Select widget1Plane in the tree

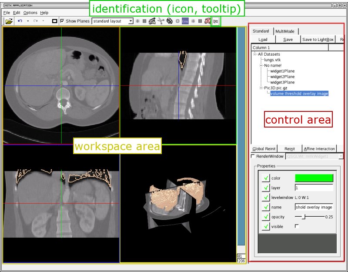coord(282,71)
